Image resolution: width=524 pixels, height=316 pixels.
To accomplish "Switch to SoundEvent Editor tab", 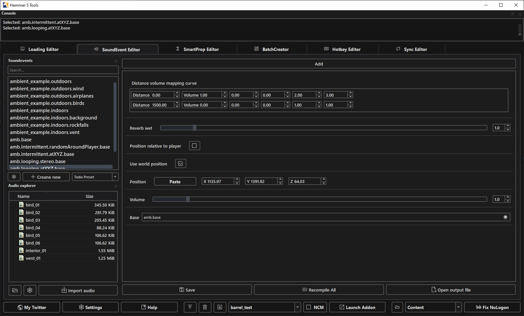I will [118, 49].
